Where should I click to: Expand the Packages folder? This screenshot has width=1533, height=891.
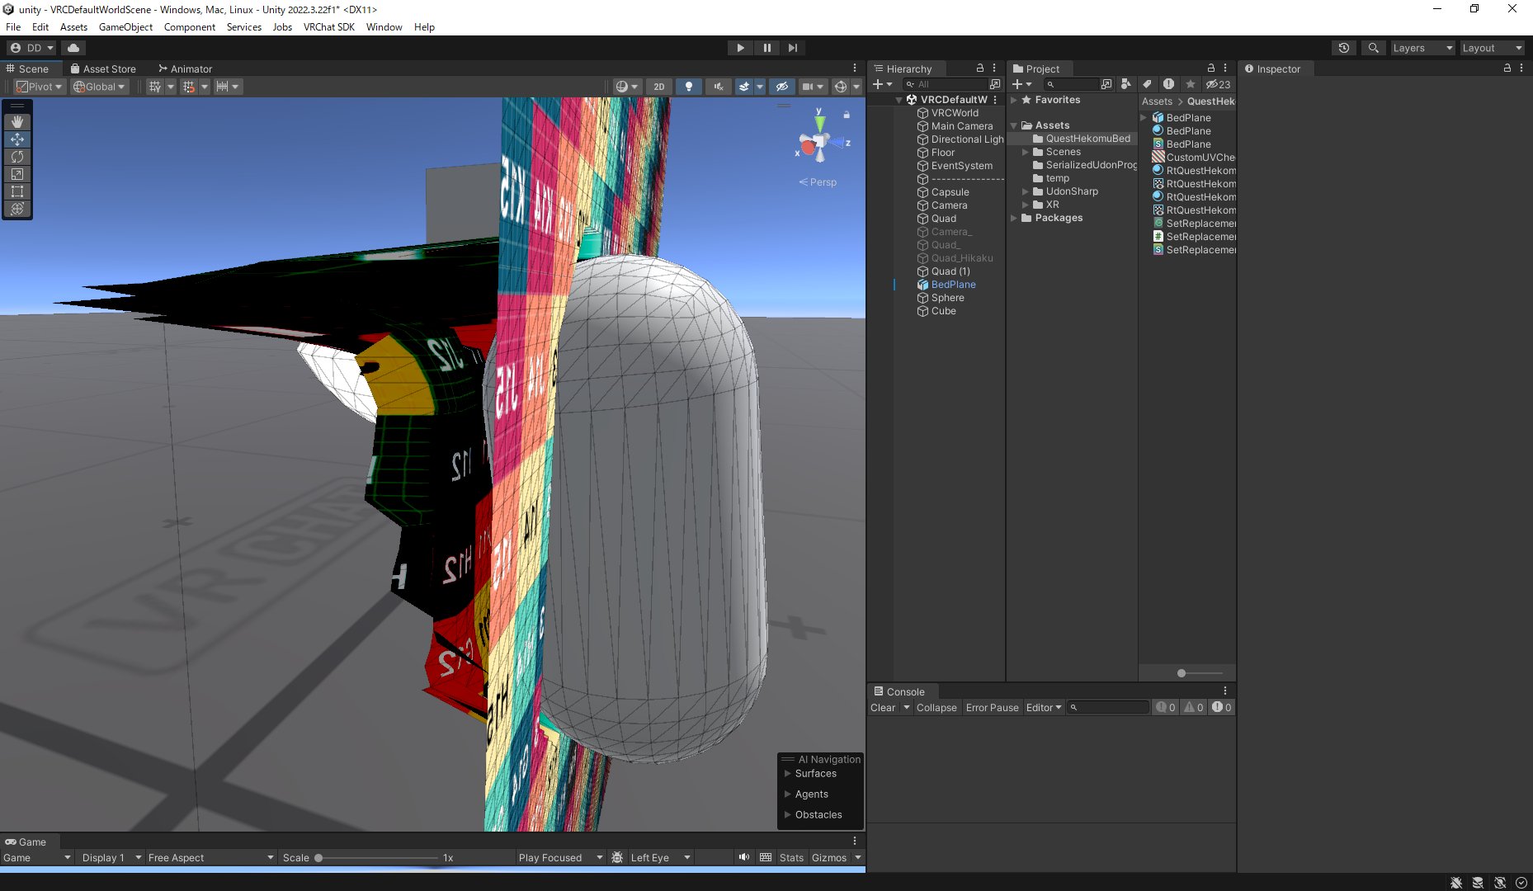[1014, 218]
